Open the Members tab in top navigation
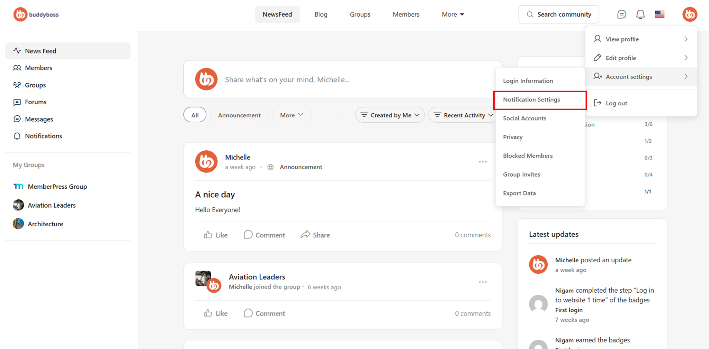709x349 pixels. (406, 14)
